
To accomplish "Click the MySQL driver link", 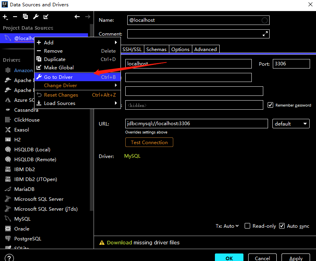I will pyautogui.click(x=132, y=156).
